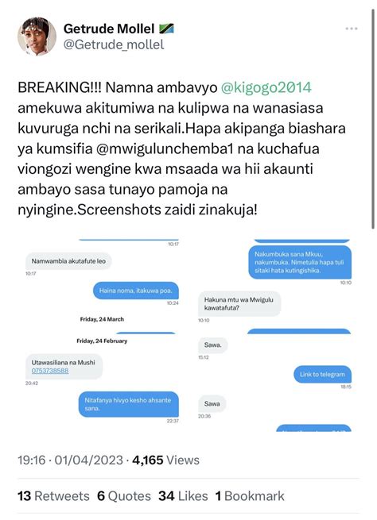
Task: Open the three-dot more options menu
Action: pyautogui.click(x=352, y=29)
